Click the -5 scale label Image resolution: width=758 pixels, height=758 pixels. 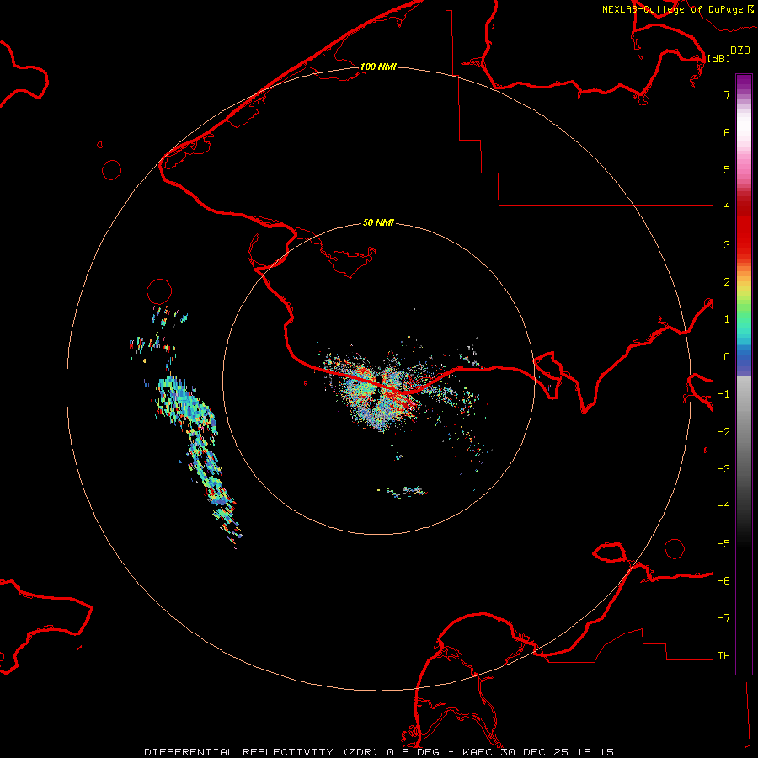pyautogui.click(x=723, y=544)
